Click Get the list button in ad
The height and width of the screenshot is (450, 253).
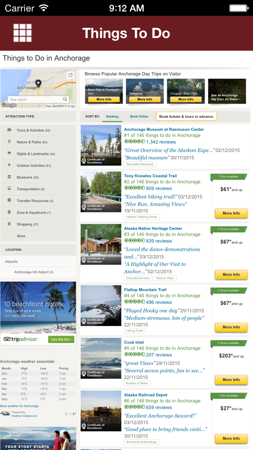61,339
